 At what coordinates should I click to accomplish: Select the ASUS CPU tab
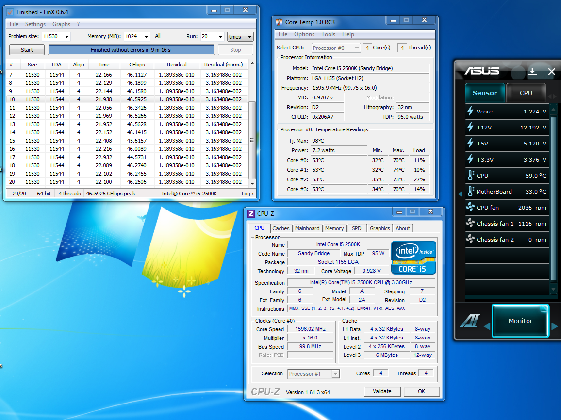coord(526,93)
